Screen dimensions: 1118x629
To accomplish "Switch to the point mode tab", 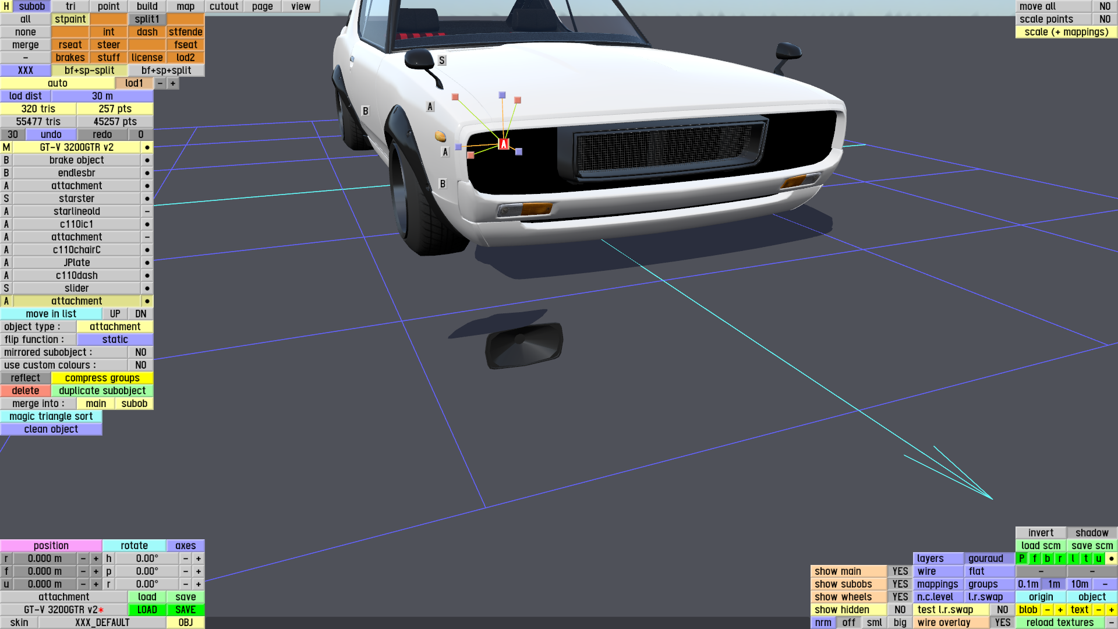I will (108, 6).
